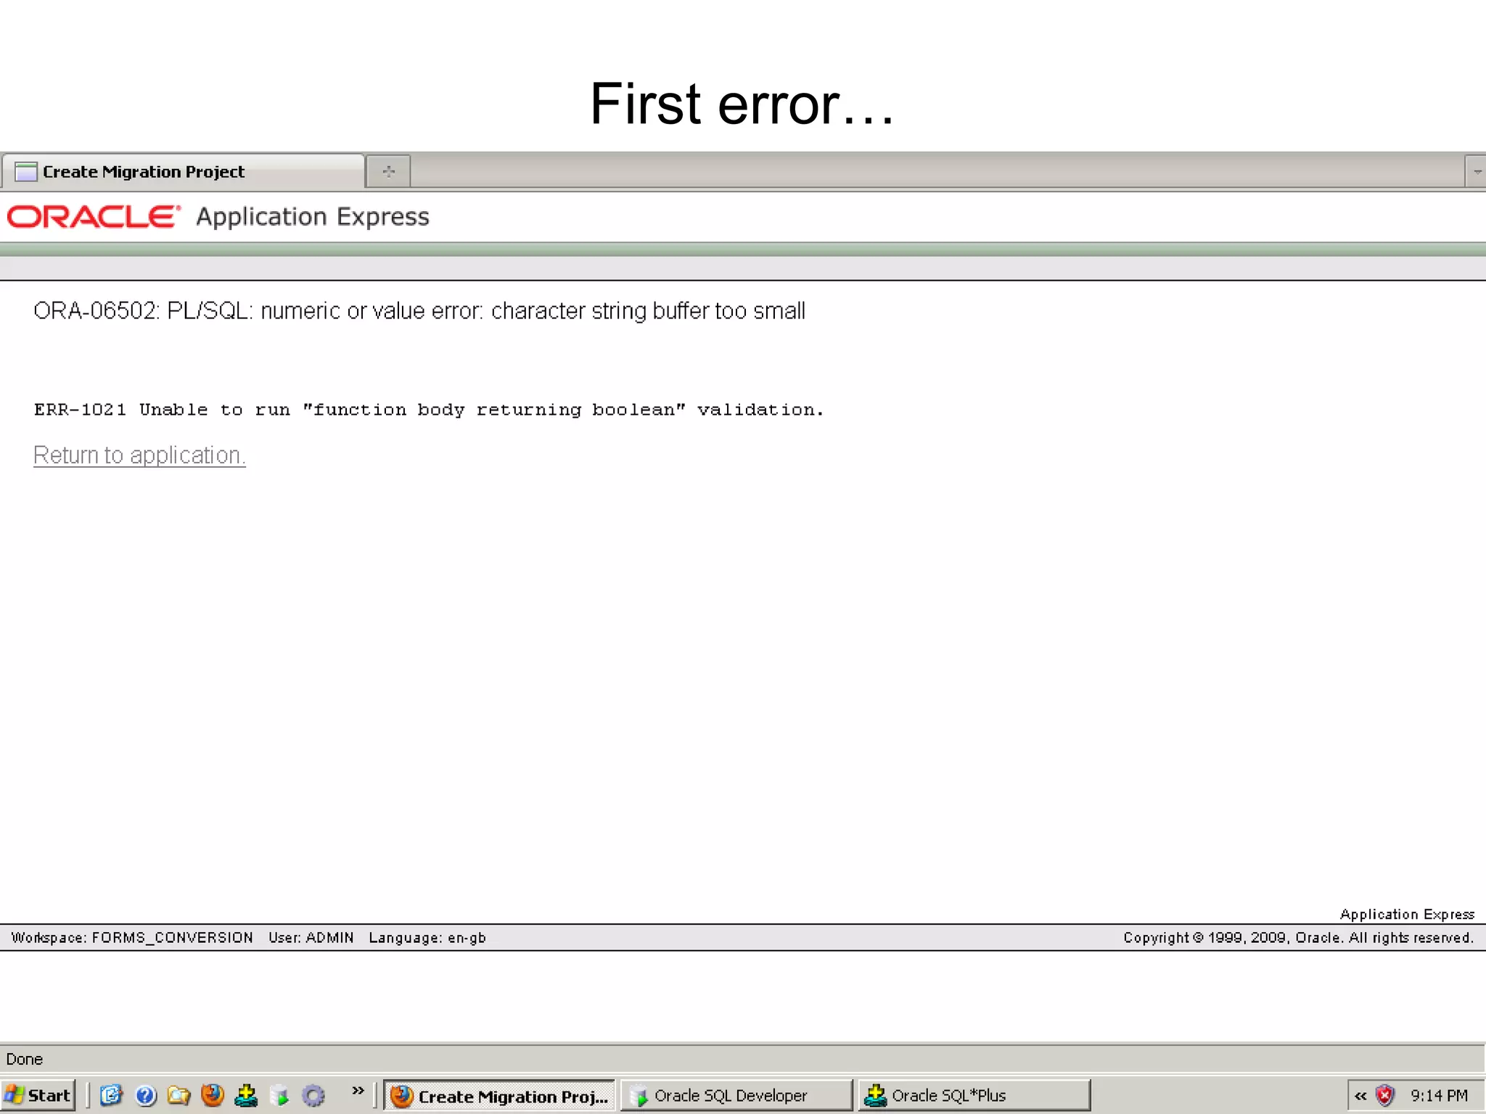The image size is (1486, 1114).
Task: Click Language: en-gb footer text
Action: point(427,937)
